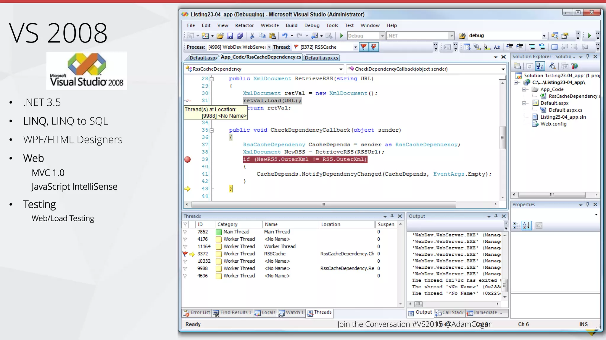Click the code editor horizontal scrollbar

pos(323,204)
